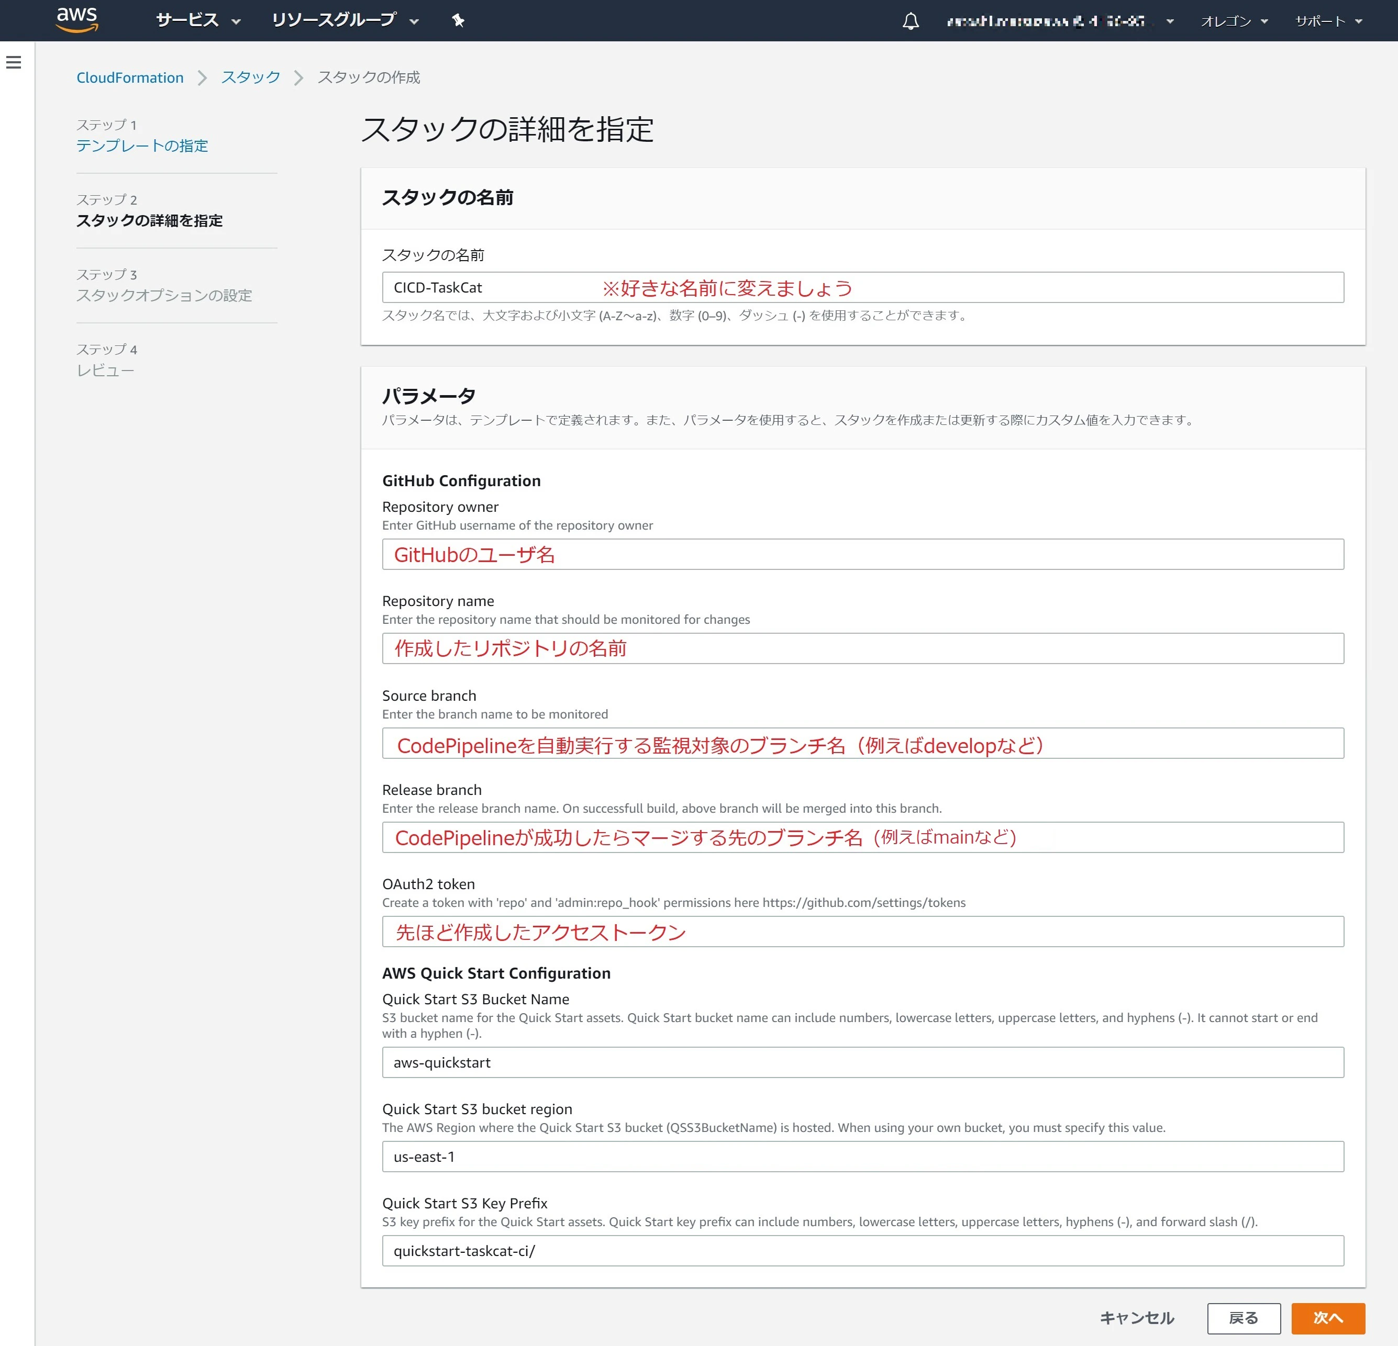Focus the スタックの名前 input with CICD-TaskCat
1398x1346 pixels.
click(863, 287)
